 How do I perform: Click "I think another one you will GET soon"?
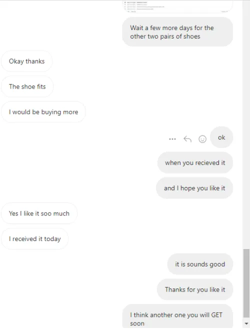(177, 316)
